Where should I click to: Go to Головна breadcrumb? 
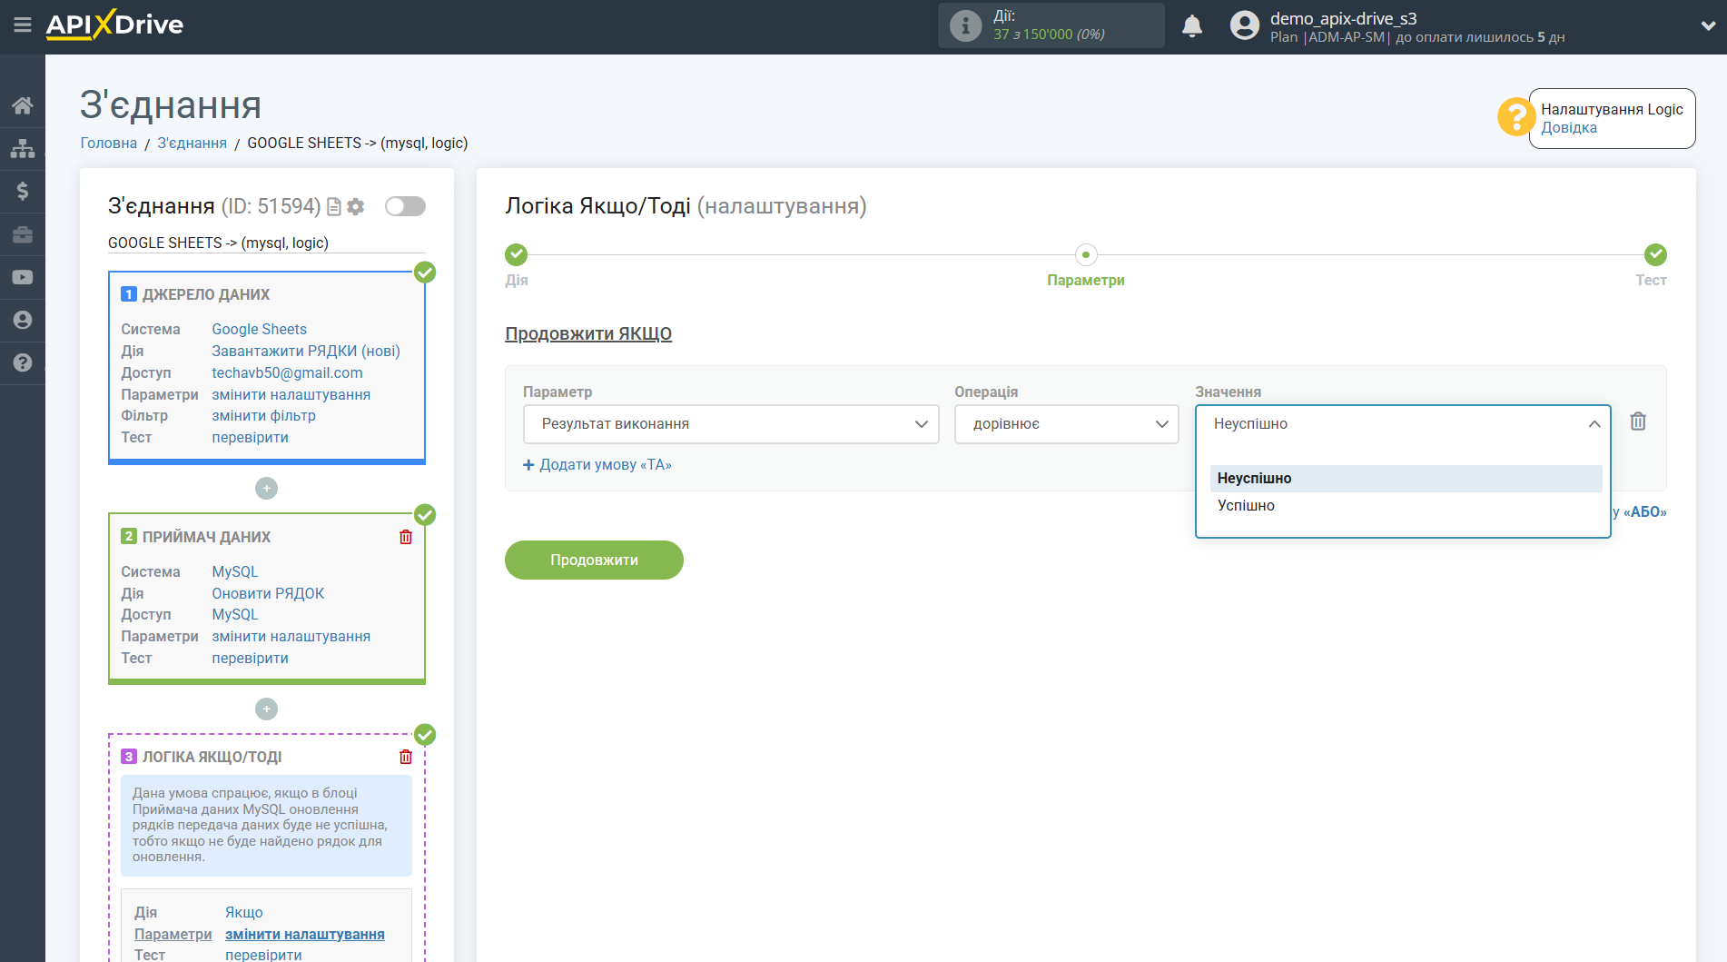coord(108,144)
